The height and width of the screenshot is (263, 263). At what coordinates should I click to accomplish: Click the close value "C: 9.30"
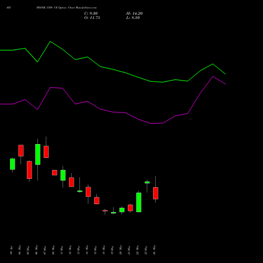[x=91, y=14]
